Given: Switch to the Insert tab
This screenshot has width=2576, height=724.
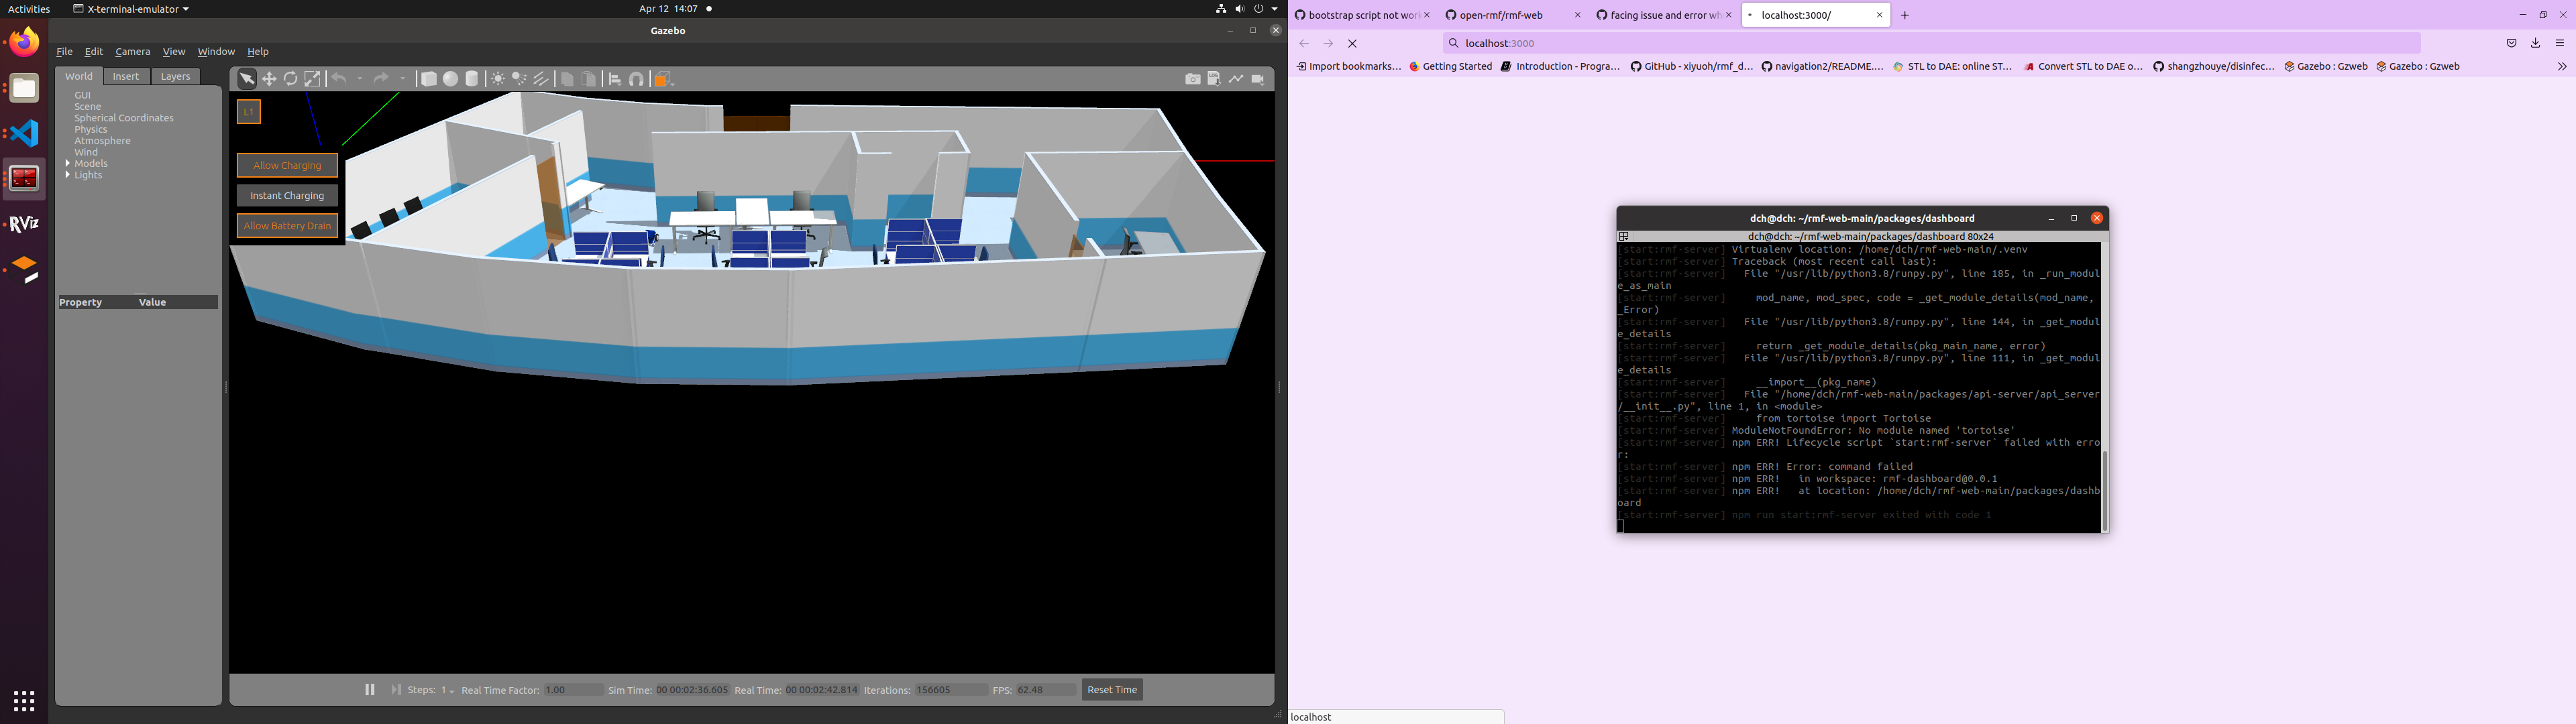Looking at the screenshot, I should pos(126,76).
